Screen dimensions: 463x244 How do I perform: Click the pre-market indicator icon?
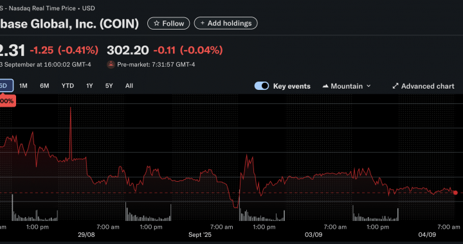click(111, 64)
